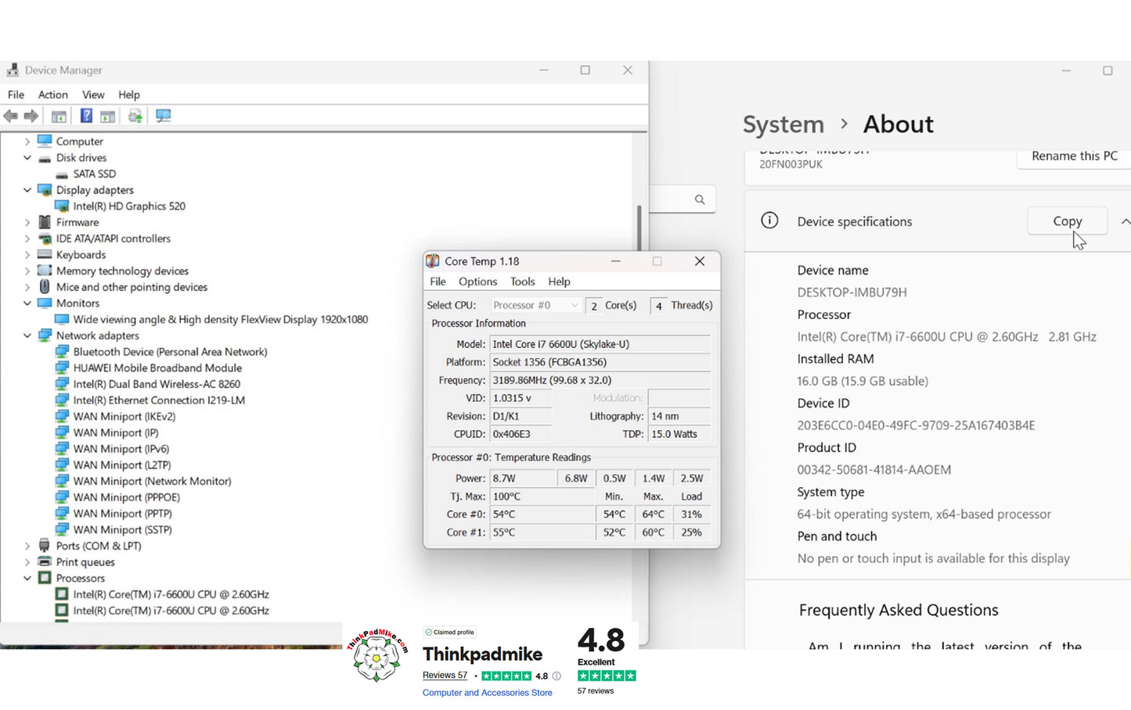Expand the Computer node
1131x710 pixels.
coord(27,142)
